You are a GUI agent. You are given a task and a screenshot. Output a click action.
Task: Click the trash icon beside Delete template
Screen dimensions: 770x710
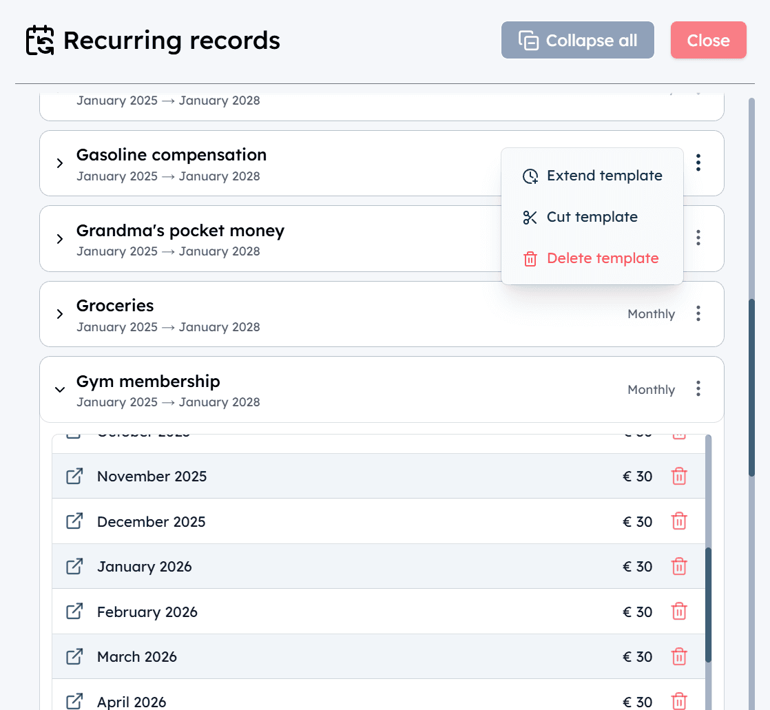[530, 258]
